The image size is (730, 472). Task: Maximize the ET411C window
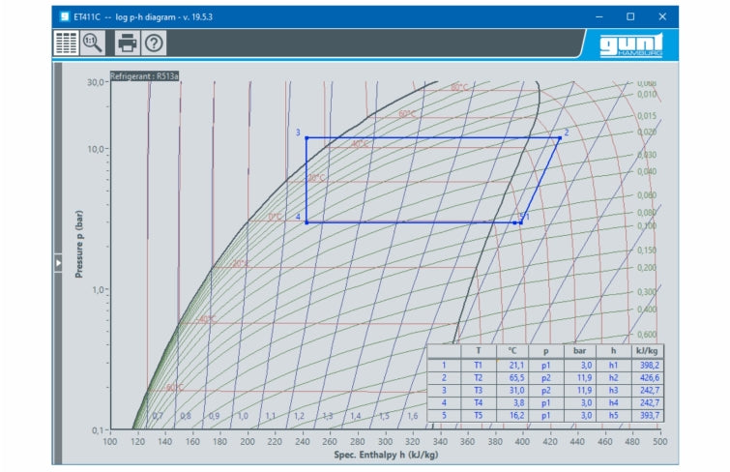pyautogui.click(x=630, y=16)
